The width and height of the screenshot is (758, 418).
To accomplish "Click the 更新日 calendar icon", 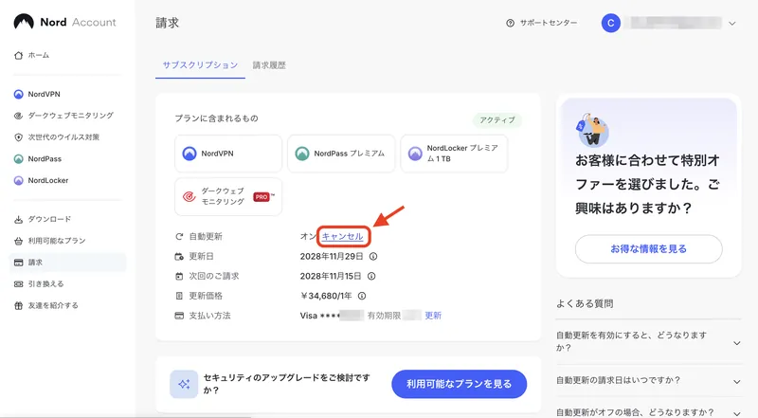I will tap(179, 257).
